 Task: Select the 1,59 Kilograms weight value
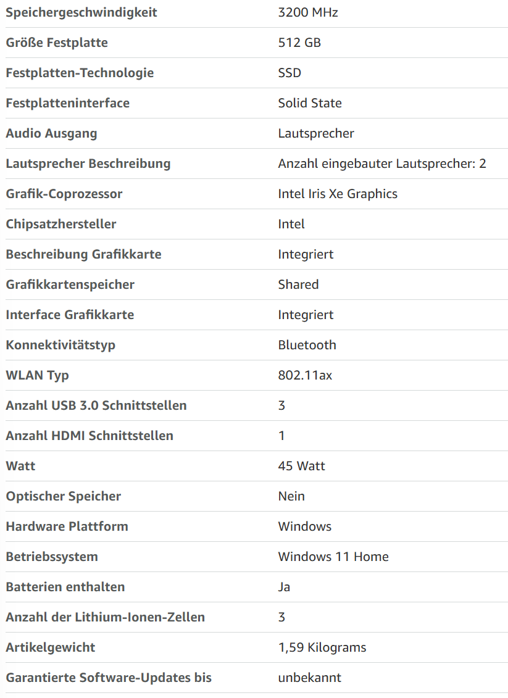(x=322, y=647)
